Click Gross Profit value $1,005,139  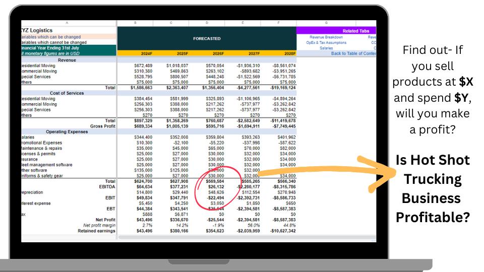click(177, 126)
